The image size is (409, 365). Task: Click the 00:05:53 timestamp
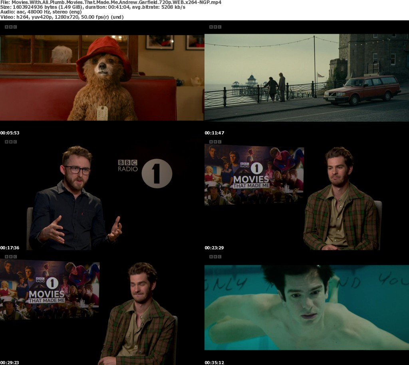click(10, 133)
